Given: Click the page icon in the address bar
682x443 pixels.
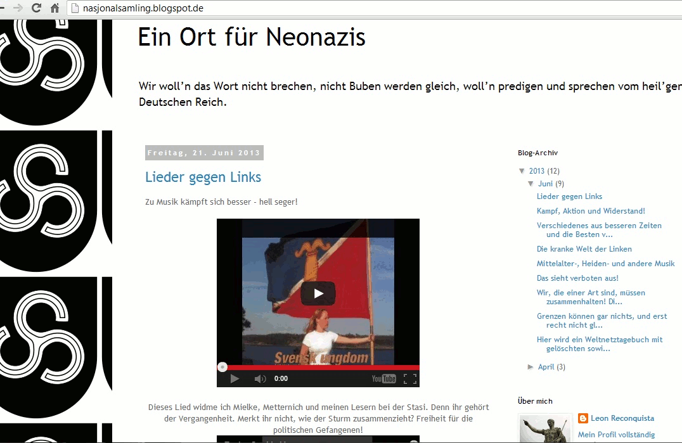Looking at the screenshot, I should pos(75,8).
